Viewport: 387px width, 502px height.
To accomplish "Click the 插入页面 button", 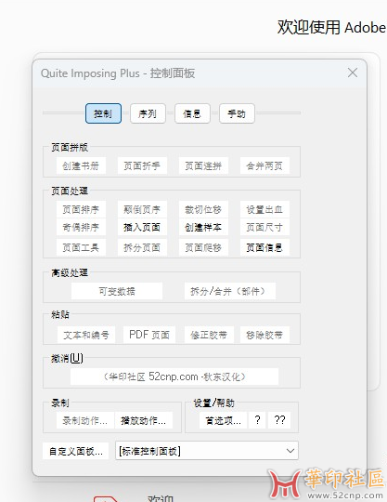I will pyautogui.click(x=142, y=228).
